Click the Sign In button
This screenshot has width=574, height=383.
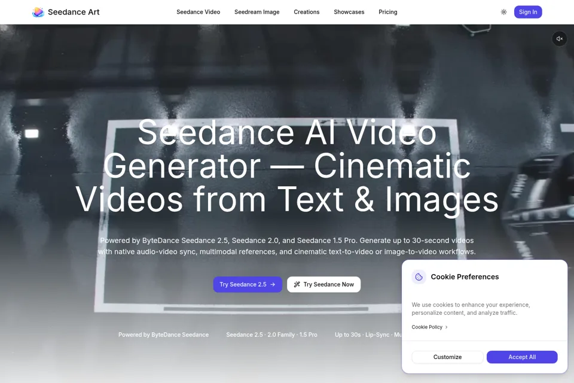[x=528, y=12]
